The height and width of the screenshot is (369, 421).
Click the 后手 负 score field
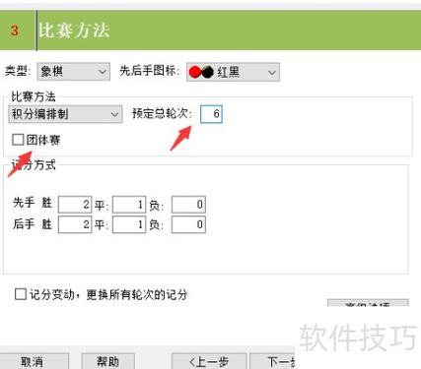click(188, 224)
